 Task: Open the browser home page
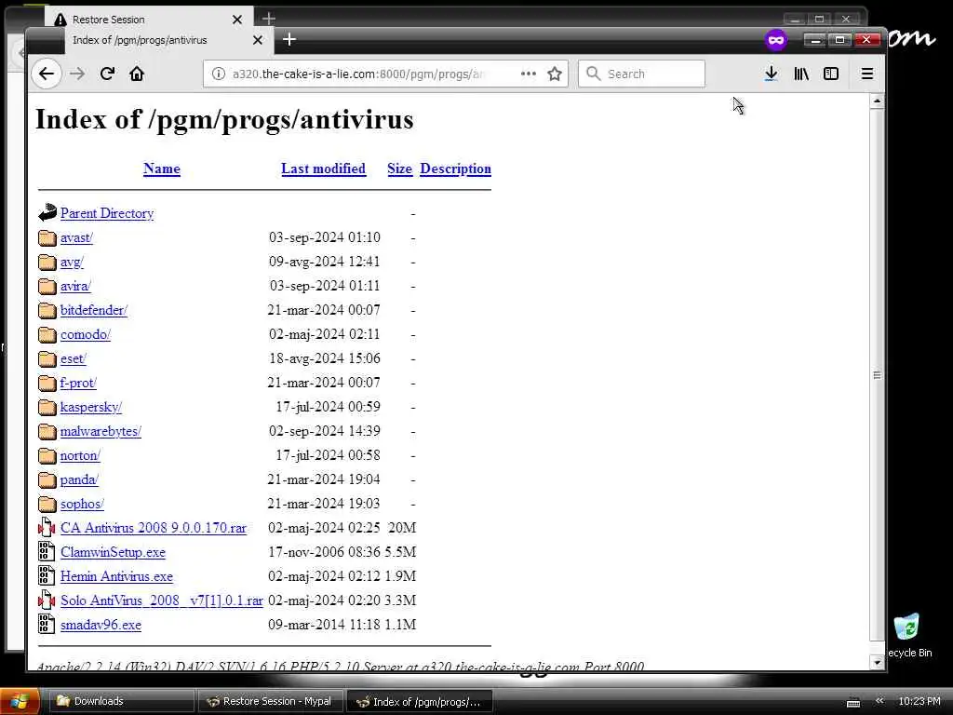137,74
